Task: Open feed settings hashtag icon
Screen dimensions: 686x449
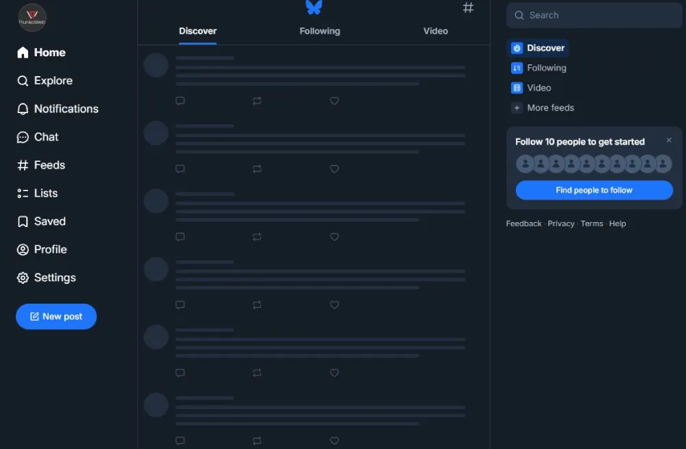Action: [x=468, y=8]
